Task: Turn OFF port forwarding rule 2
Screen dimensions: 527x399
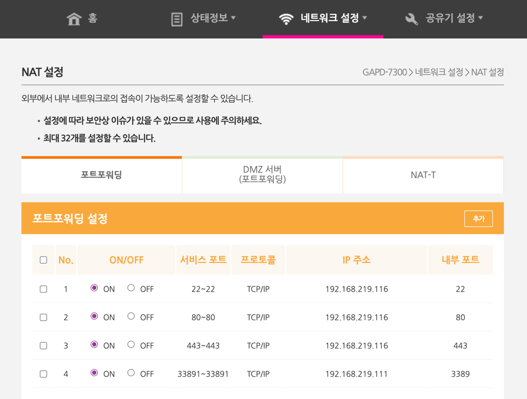Action: click(x=131, y=316)
